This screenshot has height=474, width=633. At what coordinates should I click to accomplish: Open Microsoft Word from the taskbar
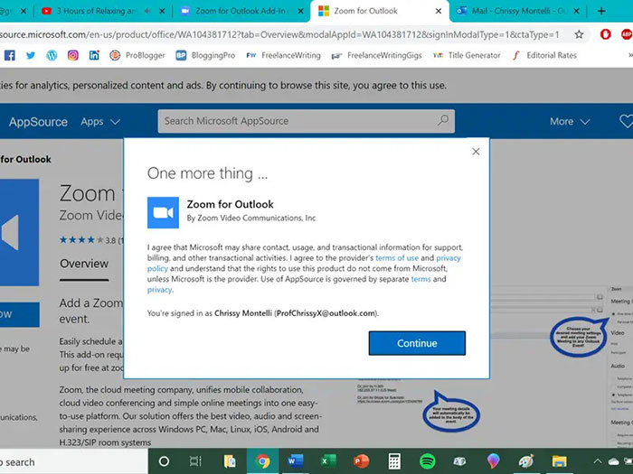click(x=296, y=461)
